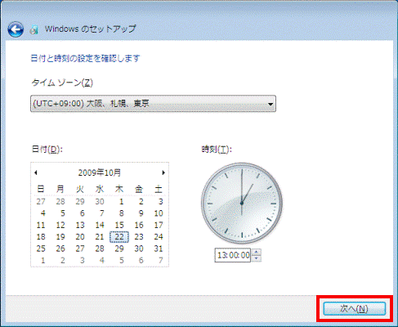Select day 24 in the calendar

tap(159, 237)
